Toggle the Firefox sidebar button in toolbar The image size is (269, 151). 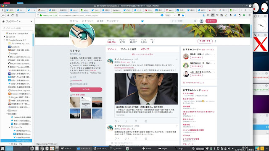[213, 15]
